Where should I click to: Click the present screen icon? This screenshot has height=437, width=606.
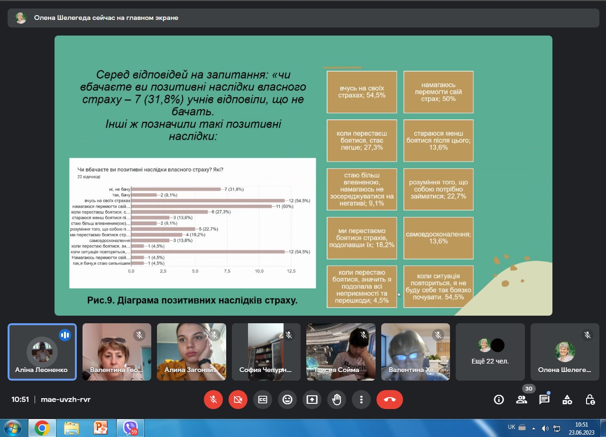click(312, 400)
